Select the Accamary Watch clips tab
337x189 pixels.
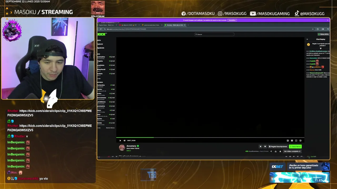pyautogui.click(x=175, y=25)
